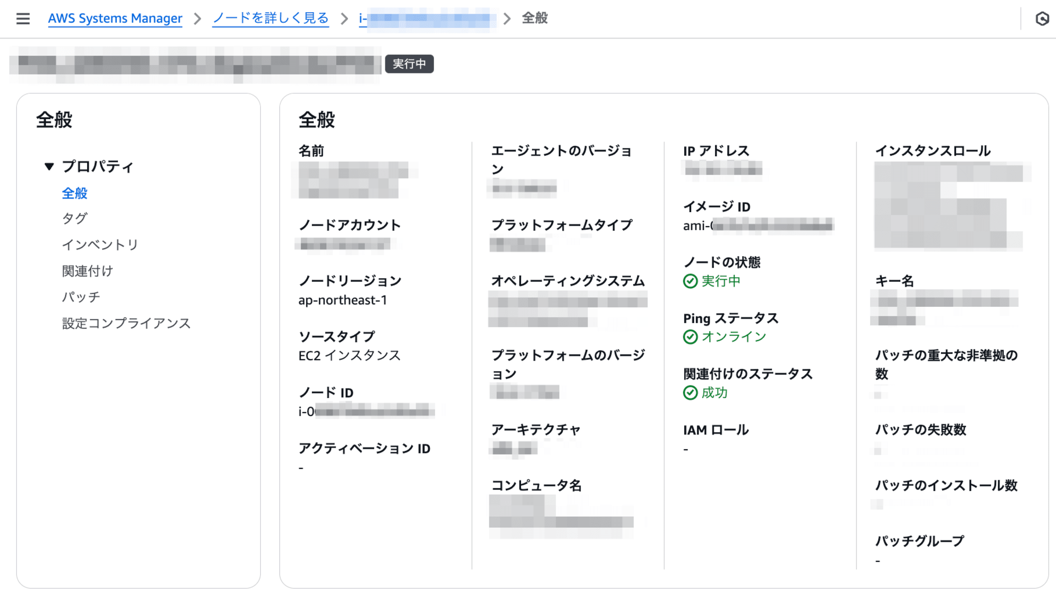Click the IAM ロール label

(x=716, y=430)
